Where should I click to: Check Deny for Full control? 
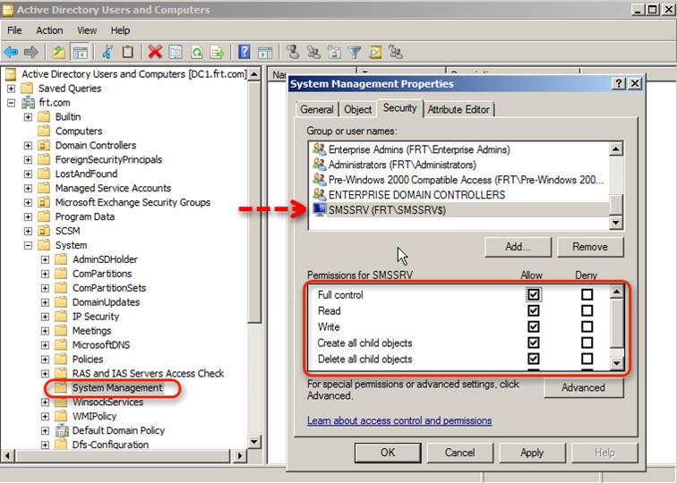click(587, 294)
